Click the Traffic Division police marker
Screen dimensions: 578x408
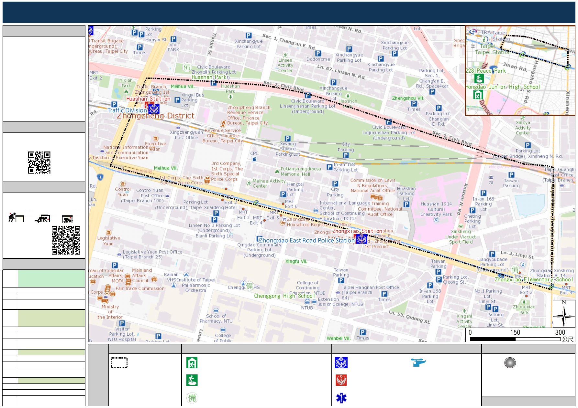tap(154, 109)
